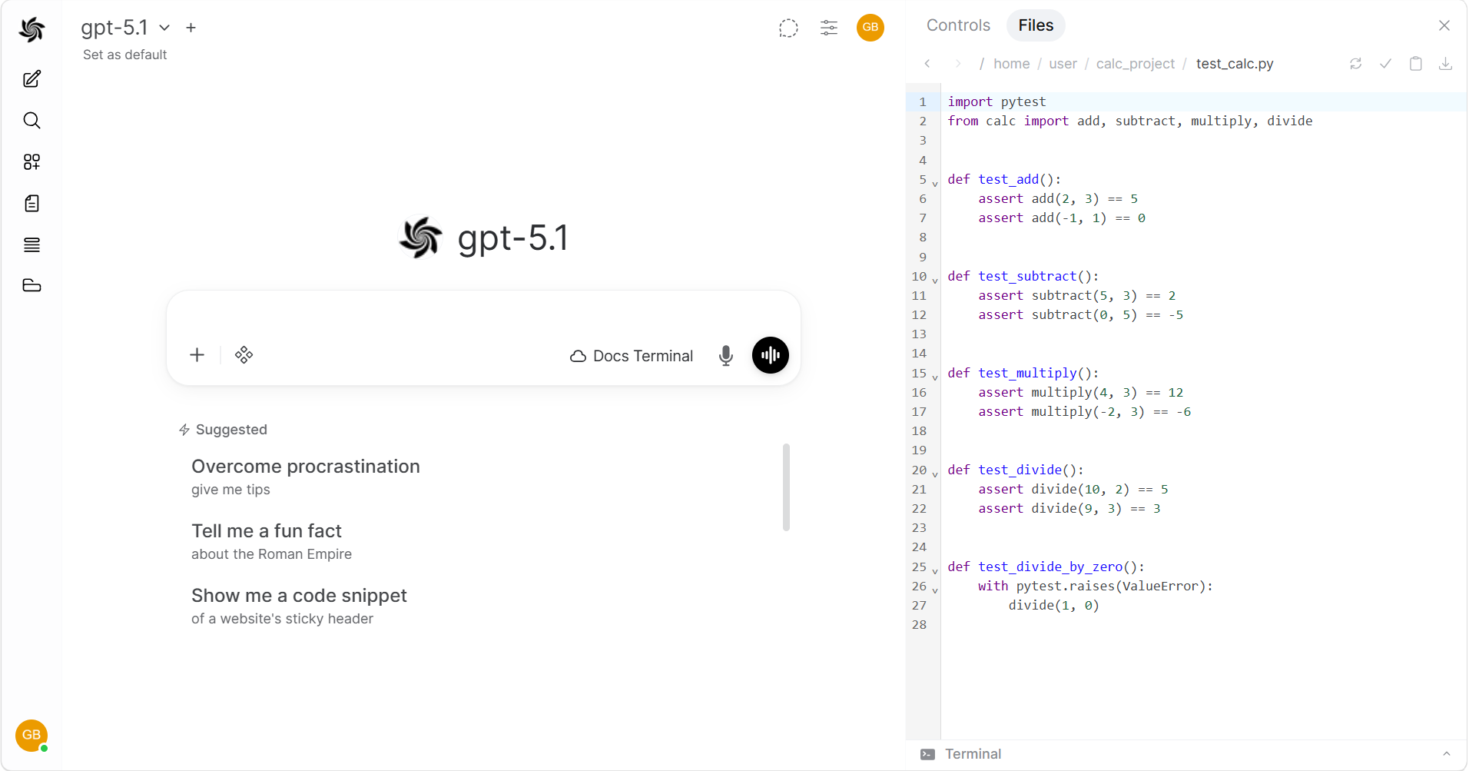Navigate to calc_project in breadcrumb
The image size is (1469, 771).
[1135, 64]
